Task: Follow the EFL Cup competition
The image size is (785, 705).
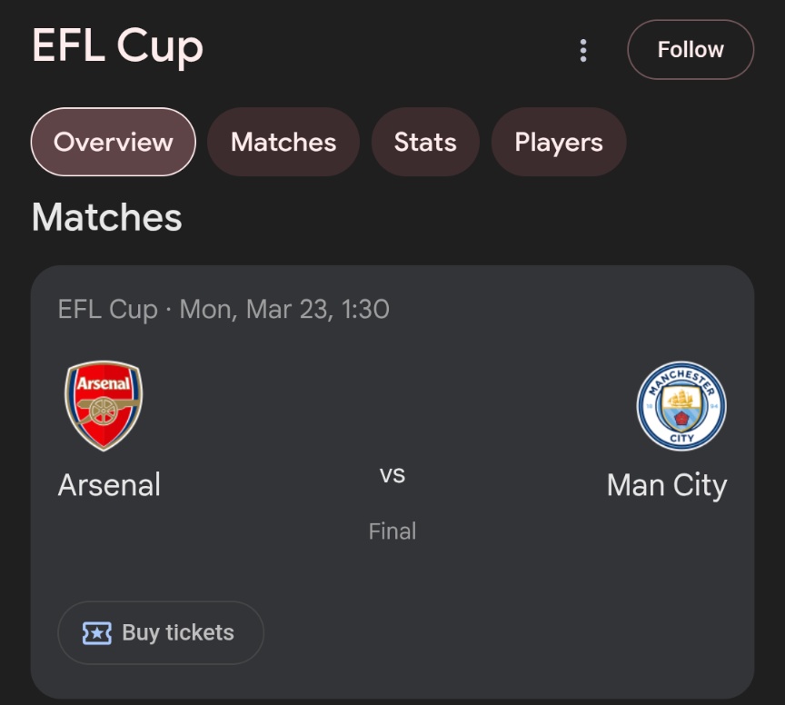Action: click(x=691, y=50)
